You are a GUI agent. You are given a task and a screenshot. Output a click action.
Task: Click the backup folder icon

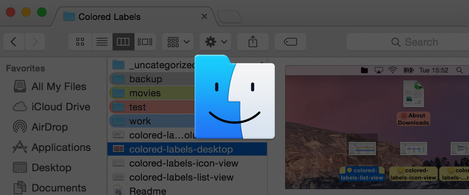coord(118,79)
